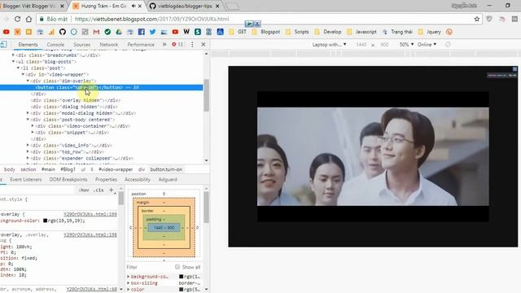
Task: Click the video player in viewport
Action: [373, 156]
